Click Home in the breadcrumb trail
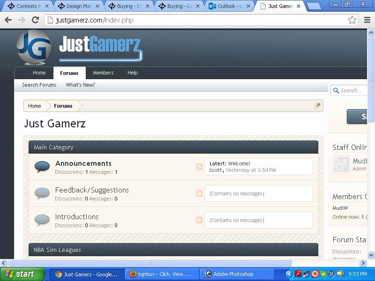 coord(35,106)
